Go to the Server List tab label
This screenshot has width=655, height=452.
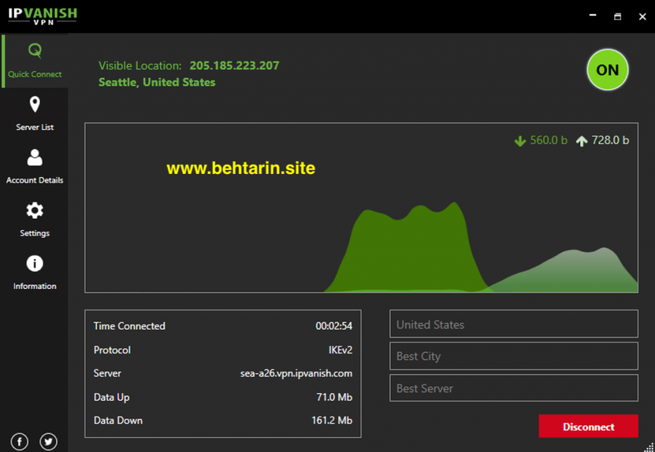click(35, 127)
